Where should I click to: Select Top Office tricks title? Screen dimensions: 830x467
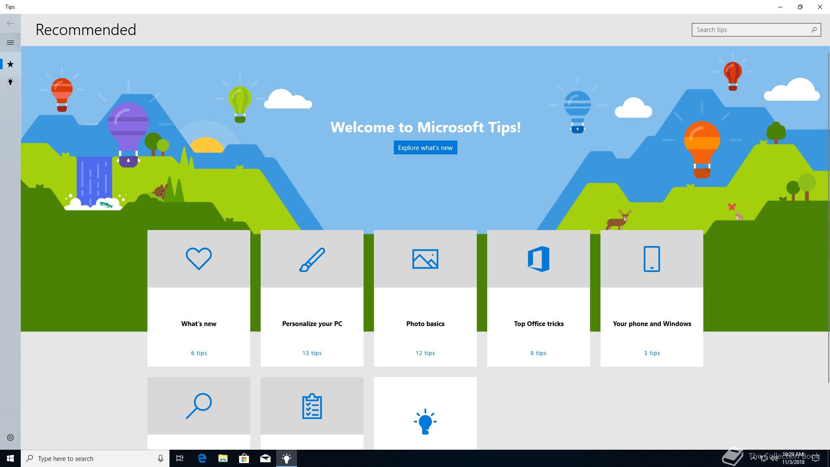click(x=539, y=324)
